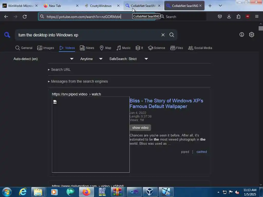This screenshot has height=197, width=263.
Task: Click the Action Center flag icon
Action: point(231,192)
